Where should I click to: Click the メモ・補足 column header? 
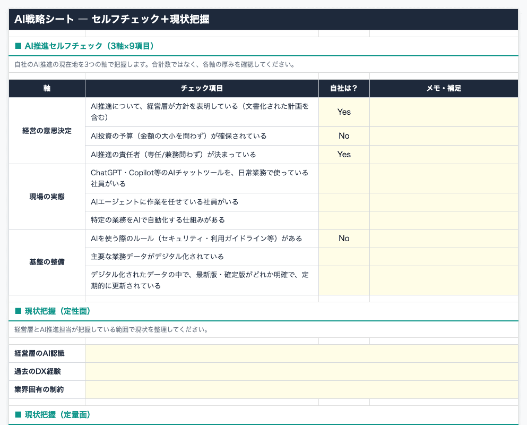444,88
